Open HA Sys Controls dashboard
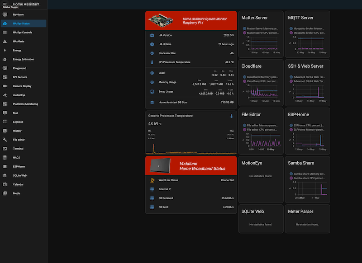Screen dimensions: 362x263 click(22, 33)
